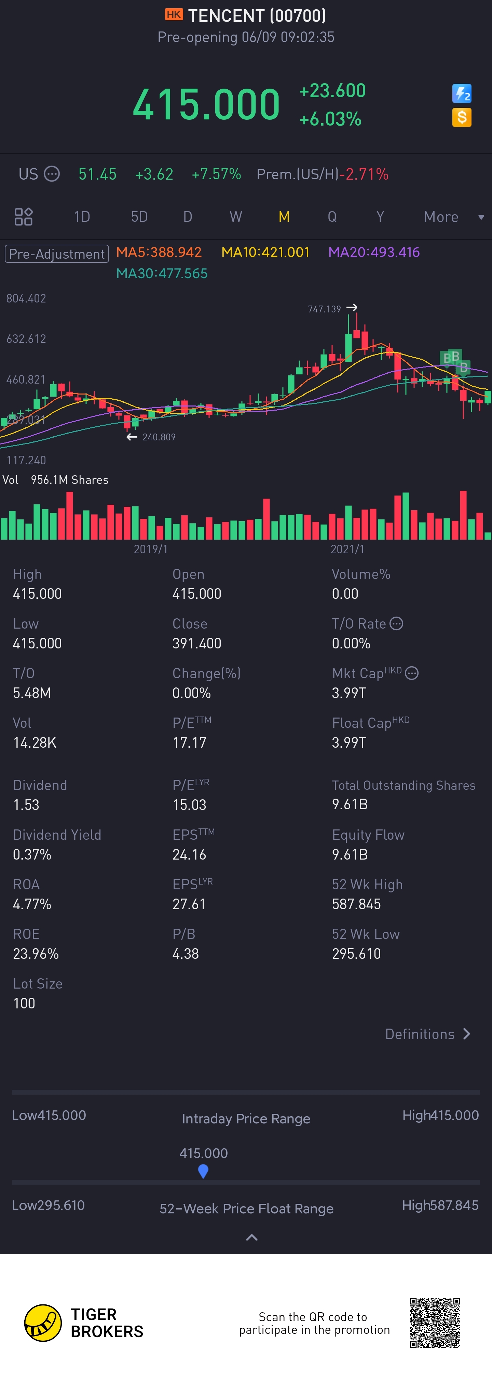The width and height of the screenshot is (492, 1392).
Task: Tap the 415.000 current price
Action: 206,104
